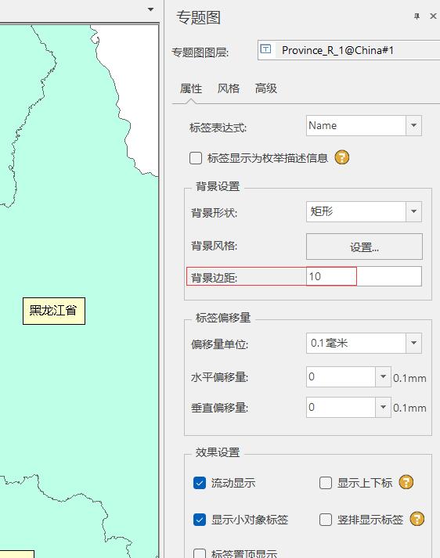Expand 标签表达式 Name dropdown

(x=413, y=126)
